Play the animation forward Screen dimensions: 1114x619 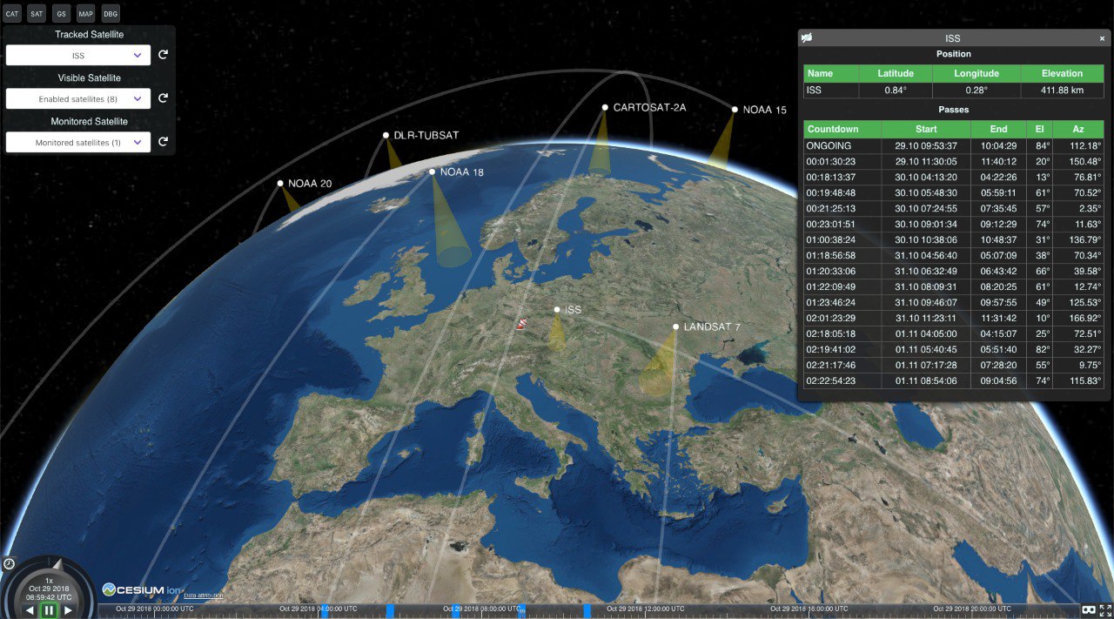68,610
